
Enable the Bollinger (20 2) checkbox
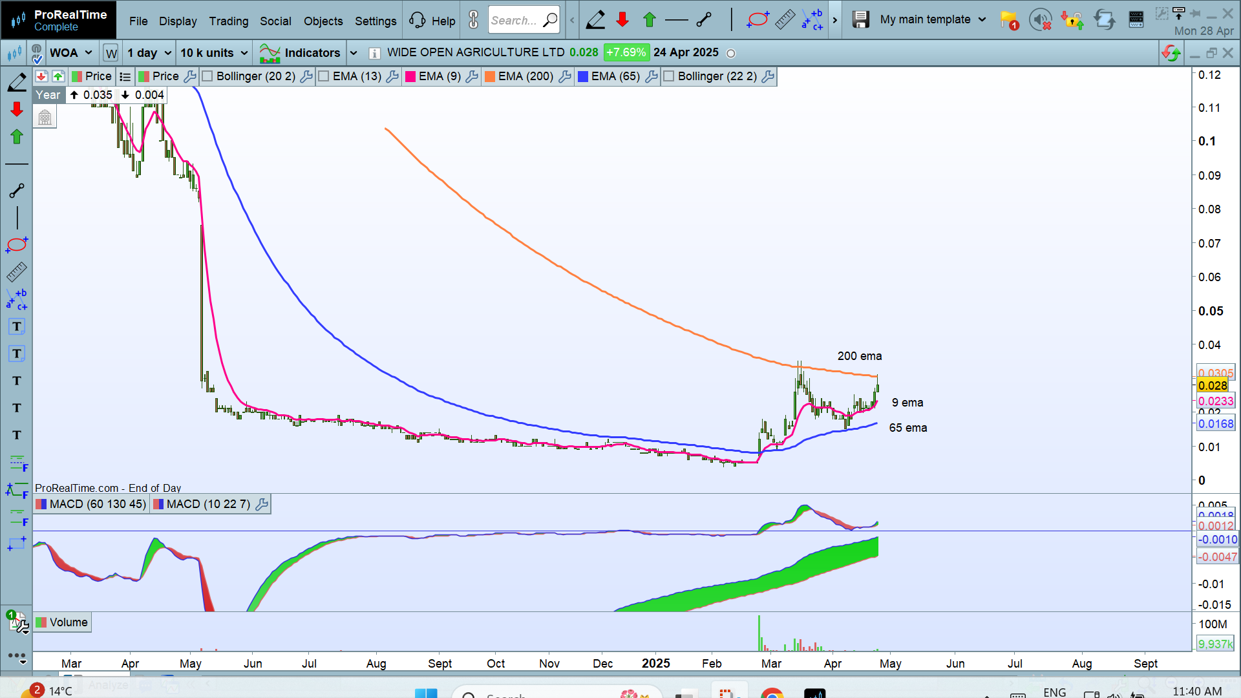(x=207, y=76)
